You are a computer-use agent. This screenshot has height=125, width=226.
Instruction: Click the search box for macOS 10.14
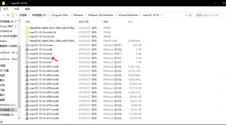coord(210,15)
